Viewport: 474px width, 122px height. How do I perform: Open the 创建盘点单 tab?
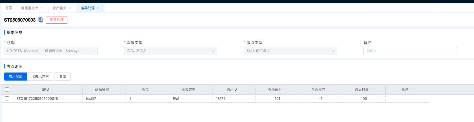pos(29,8)
